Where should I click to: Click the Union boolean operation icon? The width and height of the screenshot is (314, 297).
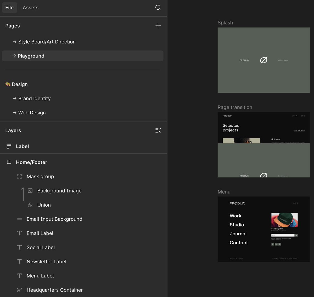[30, 205]
